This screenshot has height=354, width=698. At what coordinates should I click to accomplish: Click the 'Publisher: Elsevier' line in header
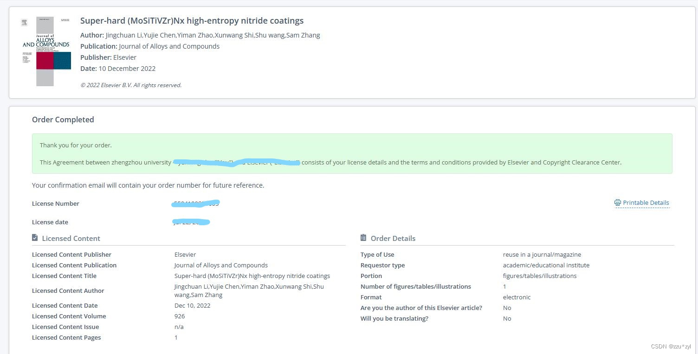[109, 57]
